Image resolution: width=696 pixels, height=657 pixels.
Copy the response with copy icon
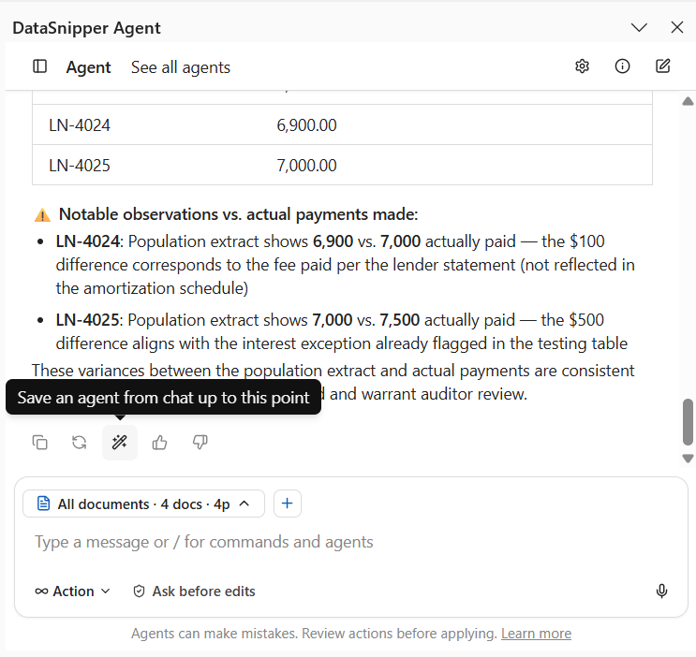click(40, 443)
